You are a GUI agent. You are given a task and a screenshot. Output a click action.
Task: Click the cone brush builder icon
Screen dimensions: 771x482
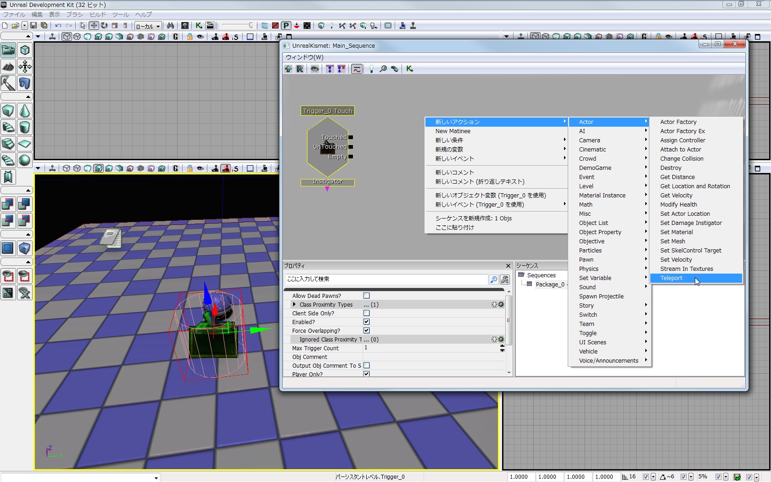(x=25, y=111)
